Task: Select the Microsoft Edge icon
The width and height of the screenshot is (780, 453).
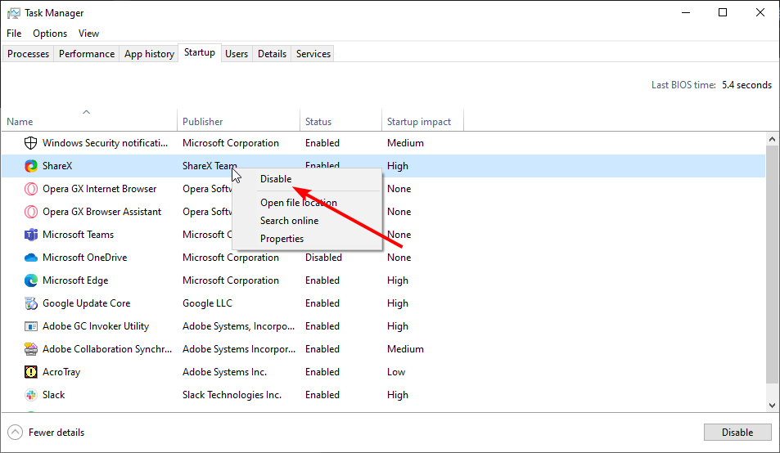Action: tap(30, 280)
